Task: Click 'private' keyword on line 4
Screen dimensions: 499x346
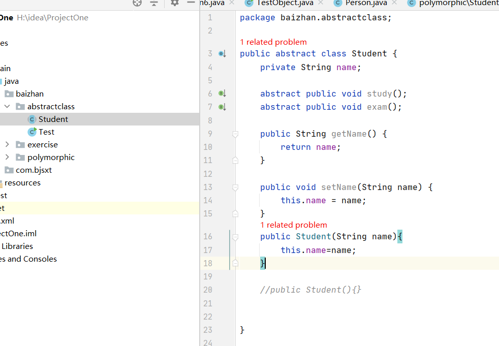Action: coord(278,68)
